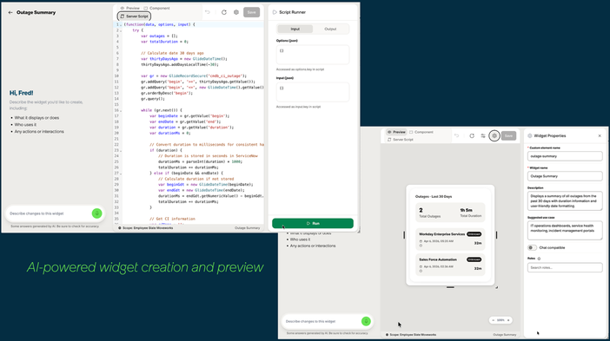610x341 pixels.
Task: Save button in preview window
Action: coord(508,136)
